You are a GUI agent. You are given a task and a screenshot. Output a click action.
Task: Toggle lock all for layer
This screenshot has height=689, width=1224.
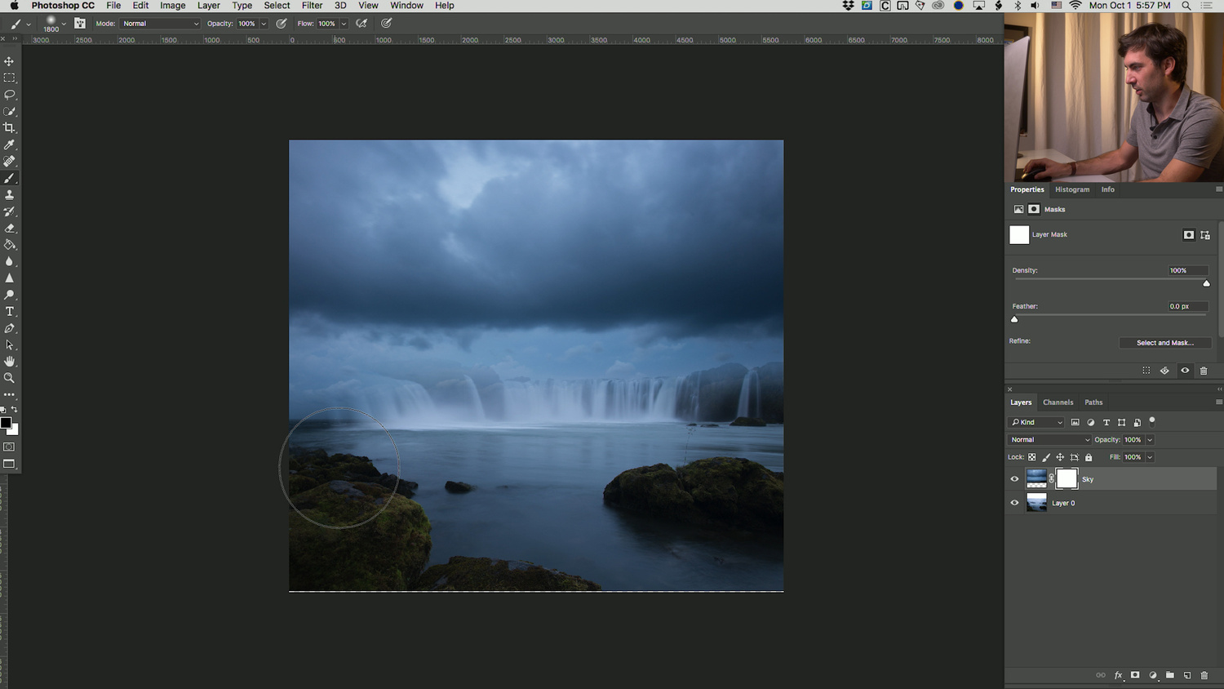[1089, 457]
